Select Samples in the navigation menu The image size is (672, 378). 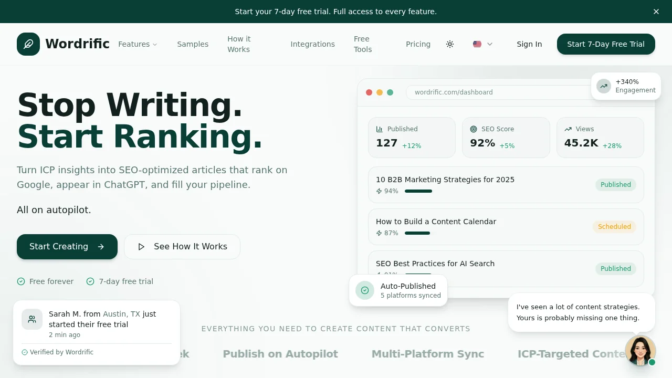(193, 44)
